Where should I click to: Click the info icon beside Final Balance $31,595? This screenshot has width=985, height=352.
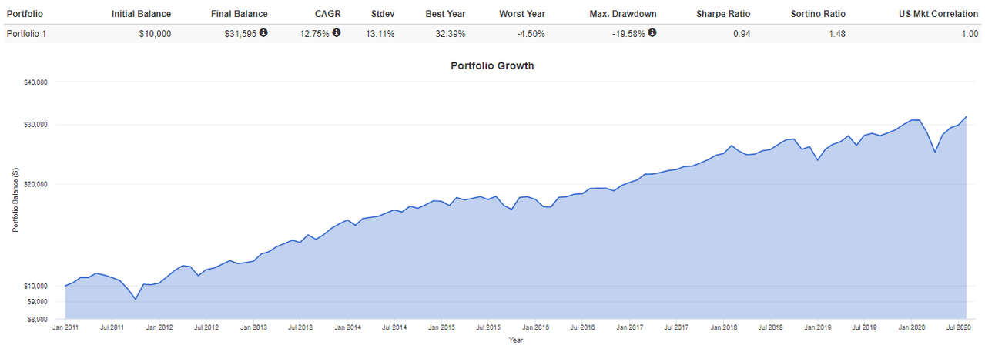point(264,33)
